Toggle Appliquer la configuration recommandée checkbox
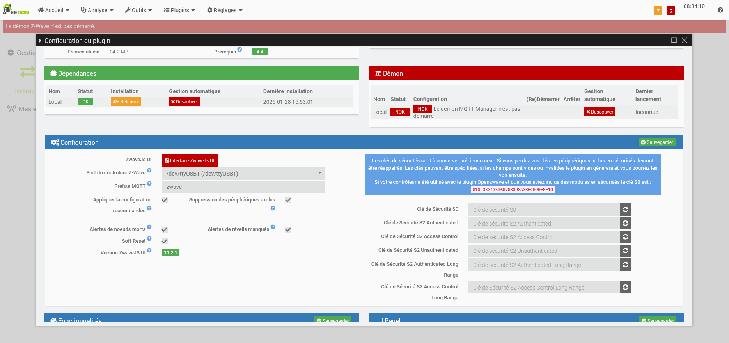This screenshot has width=729, height=343. [x=165, y=200]
